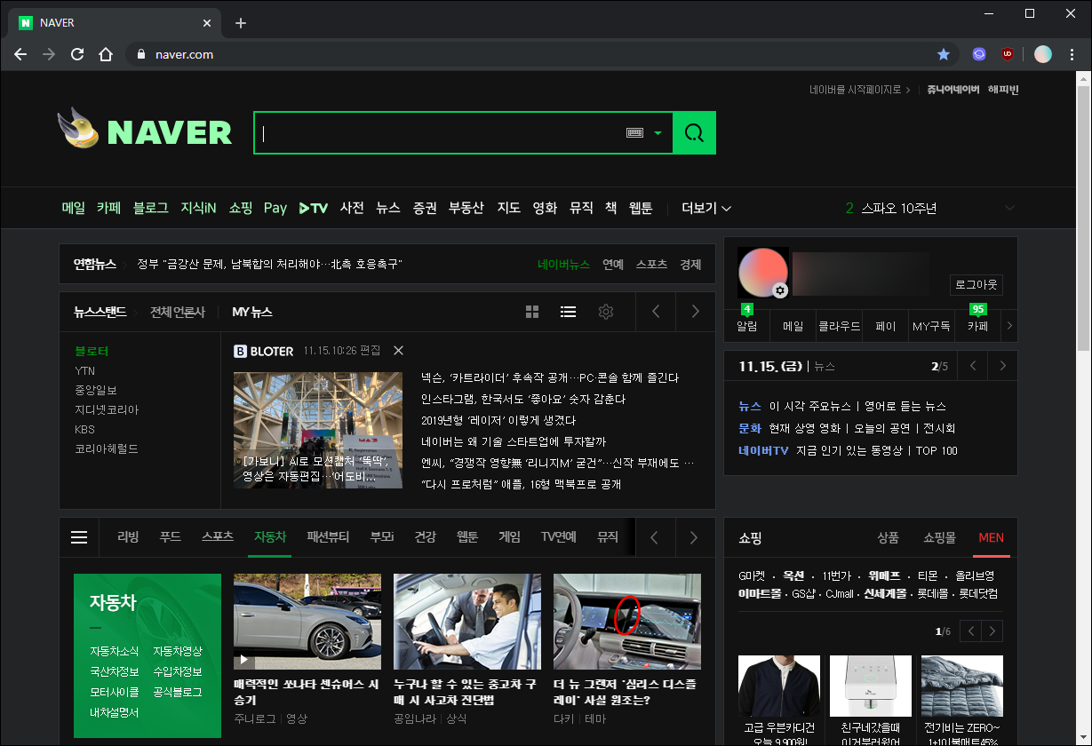Image resolution: width=1092 pixels, height=746 pixels.
Task: Select 중앙일보 in the publisher list
Action: click(96, 391)
